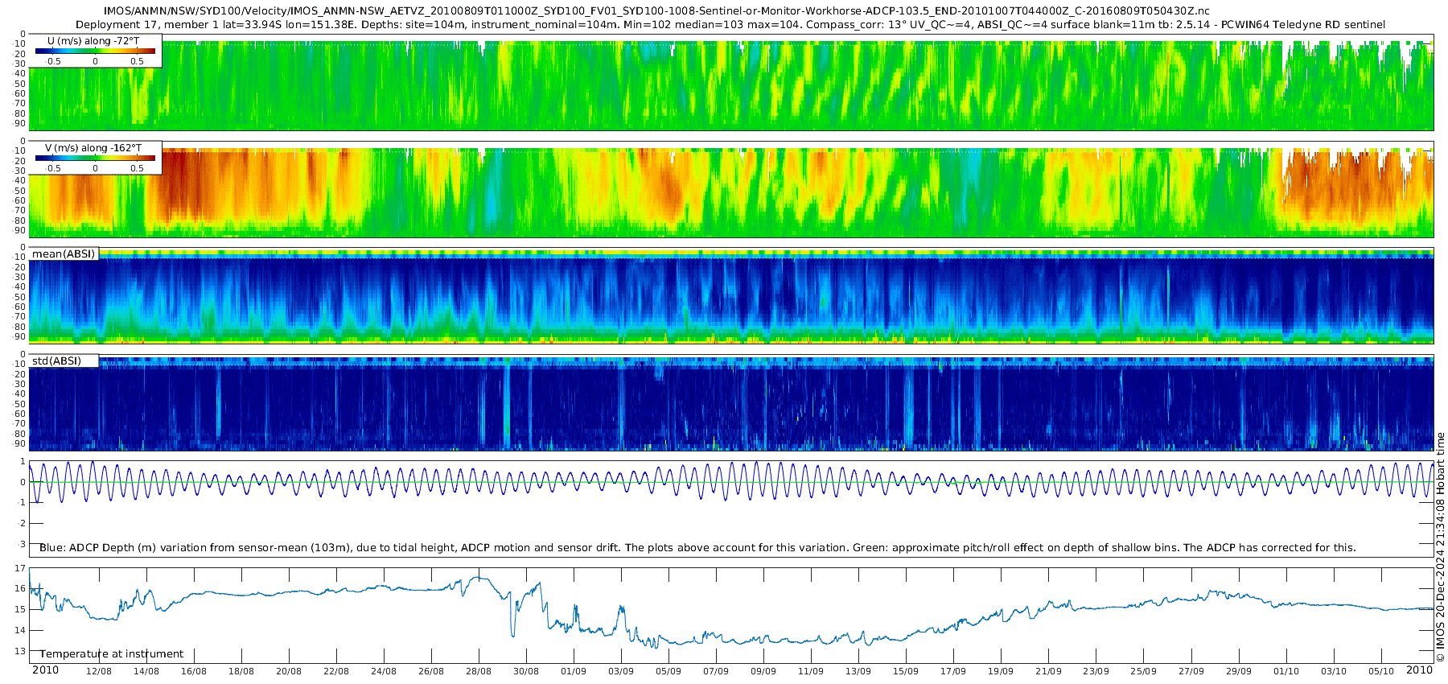Click the 2010 year label at bottom left

[45, 670]
